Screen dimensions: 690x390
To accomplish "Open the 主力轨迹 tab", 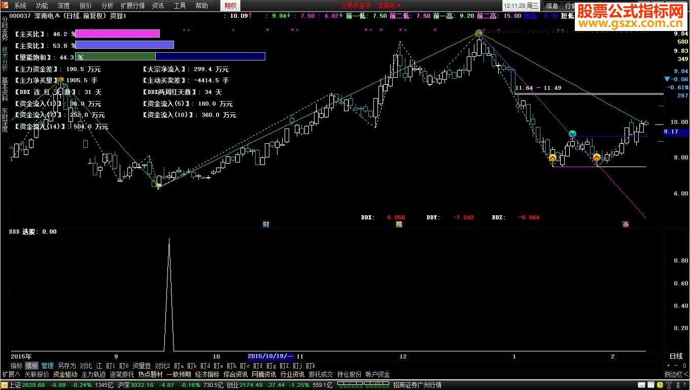I will (x=93, y=374).
